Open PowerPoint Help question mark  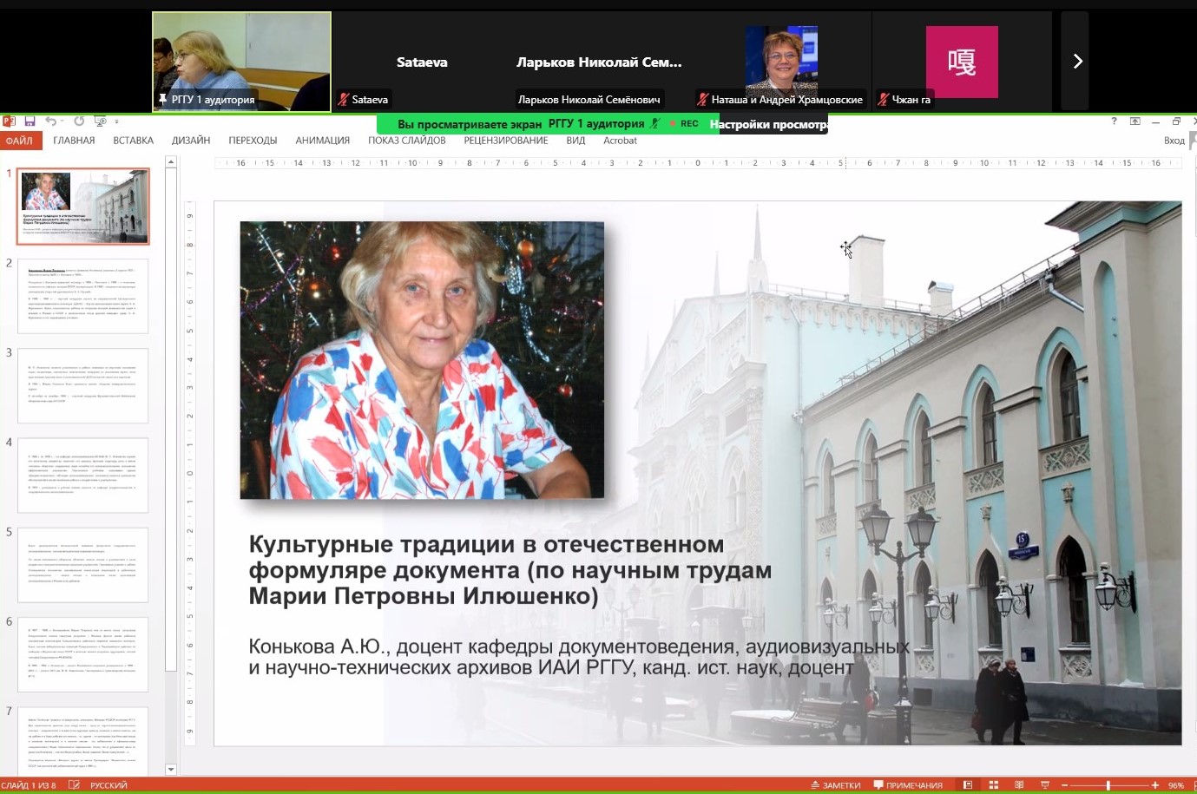pos(1114,121)
